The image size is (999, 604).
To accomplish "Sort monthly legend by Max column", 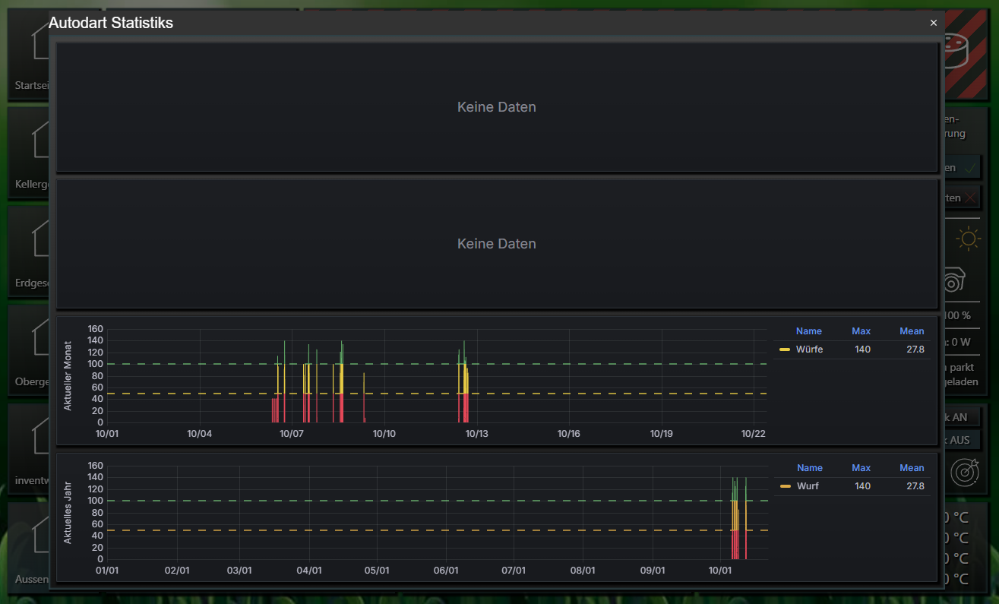I will pyautogui.click(x=861, y=331).
